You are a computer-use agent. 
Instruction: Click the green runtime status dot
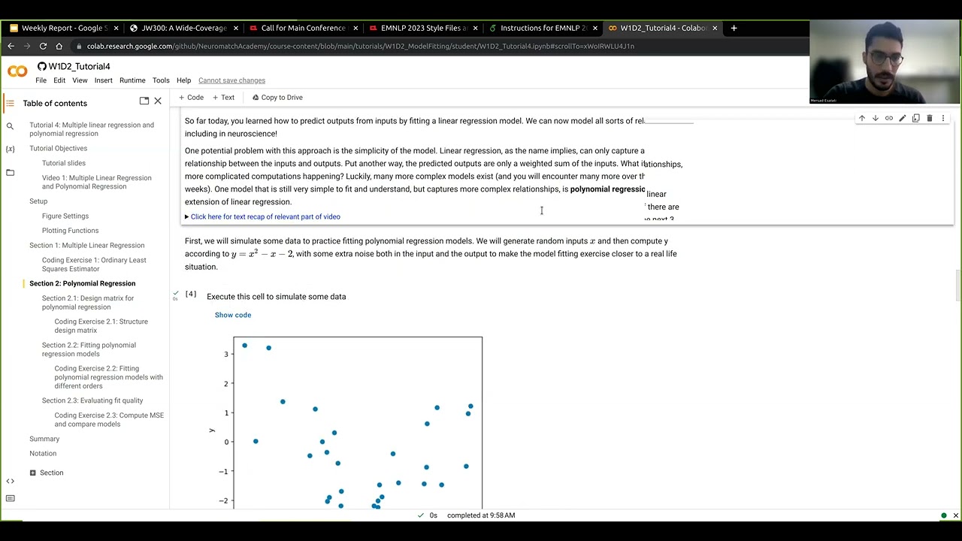(x=943, y=515)
